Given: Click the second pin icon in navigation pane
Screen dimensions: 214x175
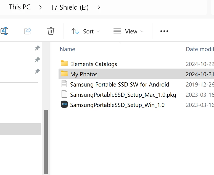Looking at the screenshot, I should tap(37, 59).
